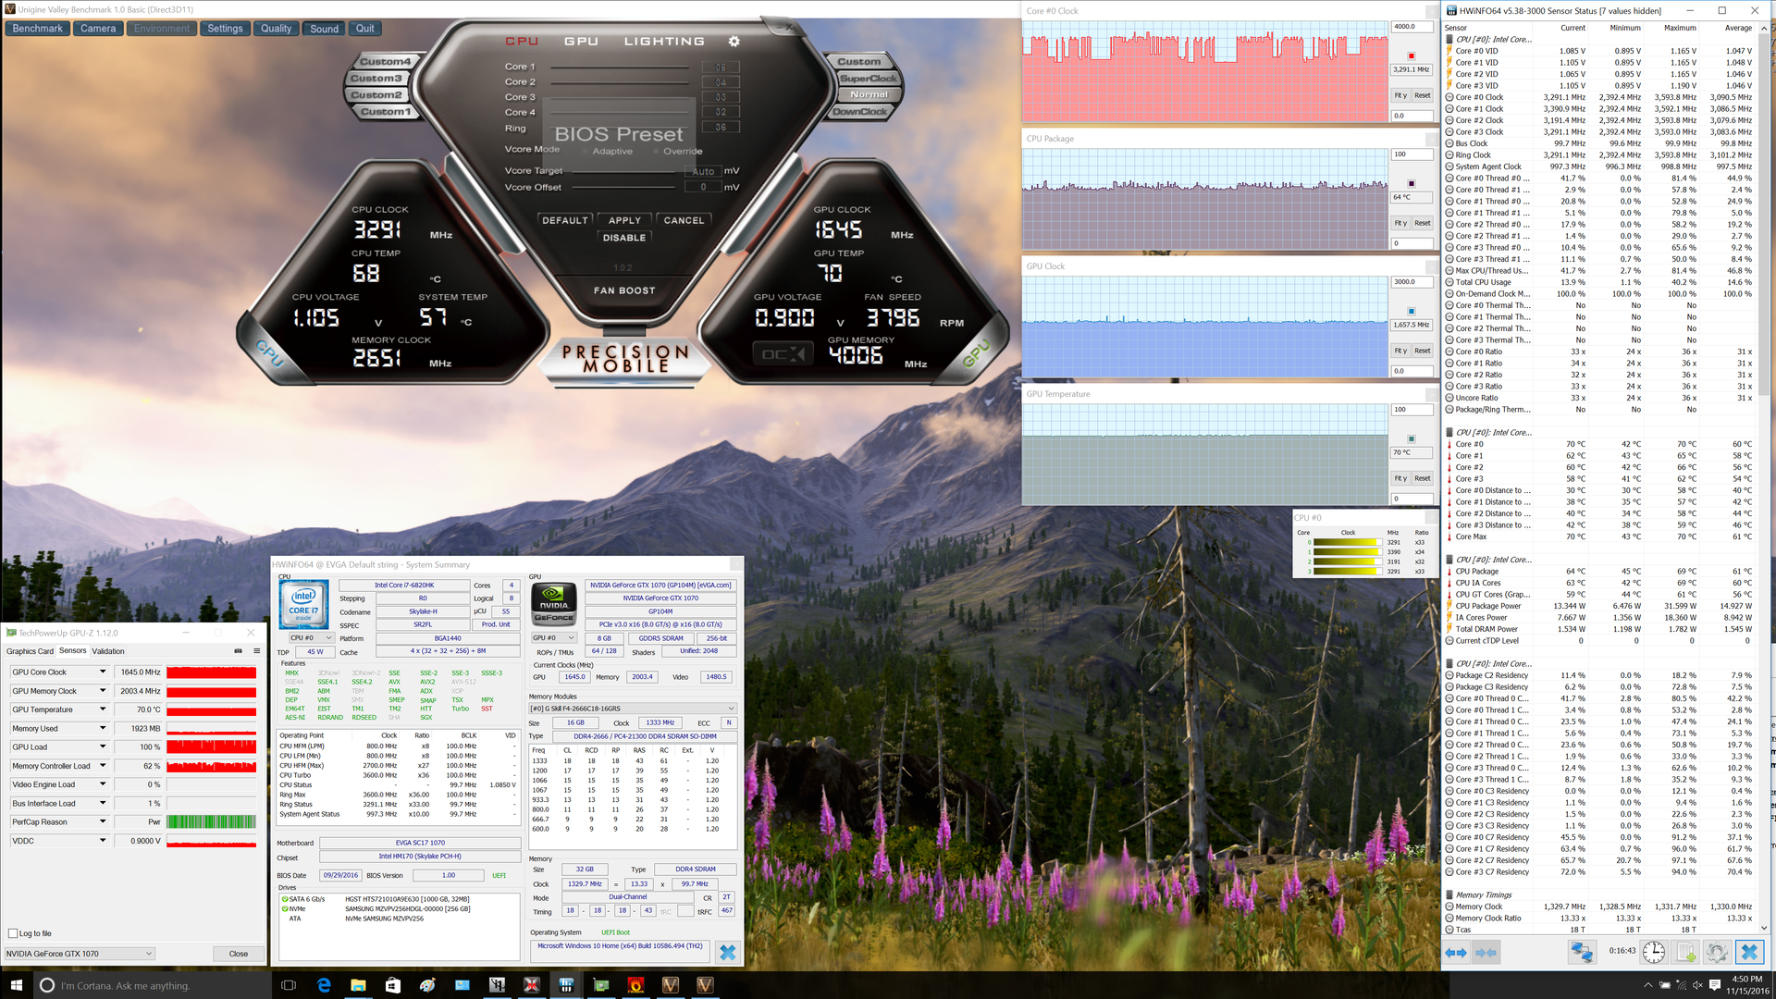The image size is (1776, 999).
Task: Open GPU Memory Clock sensor dropdown
Action: [x=103, y=691]
